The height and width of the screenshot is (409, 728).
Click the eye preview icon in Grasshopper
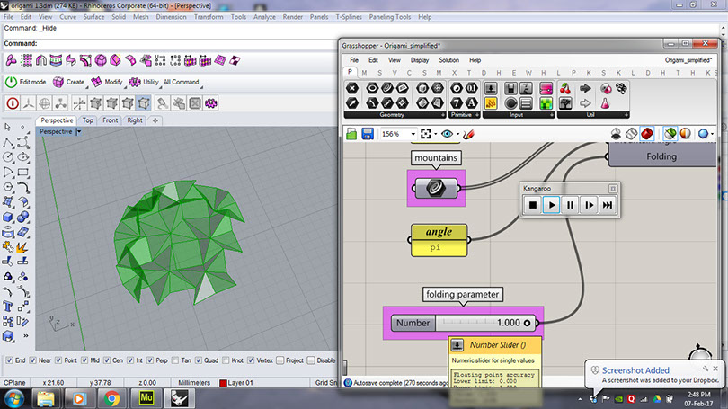(x=447, y=134)
